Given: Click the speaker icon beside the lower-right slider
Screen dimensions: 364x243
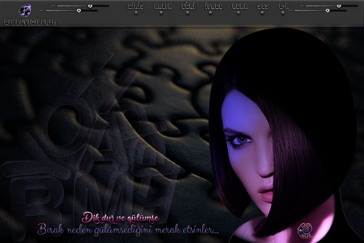Looking at the screenshot, I should click(x=290, y=11).
